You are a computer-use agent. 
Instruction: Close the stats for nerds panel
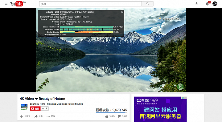[122, 12]
